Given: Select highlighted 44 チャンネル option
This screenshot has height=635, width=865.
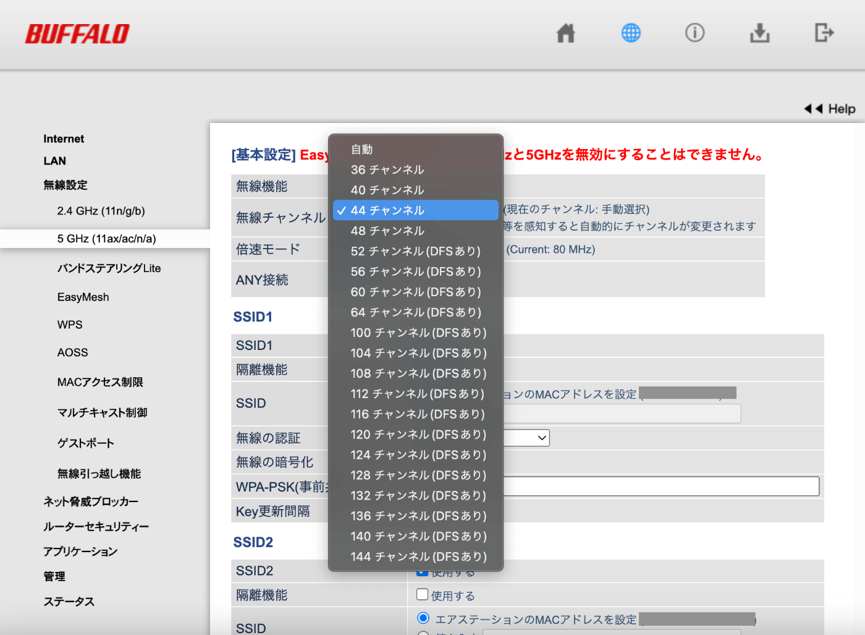Looking at the screenshot, I should click(x=416, y=210).
